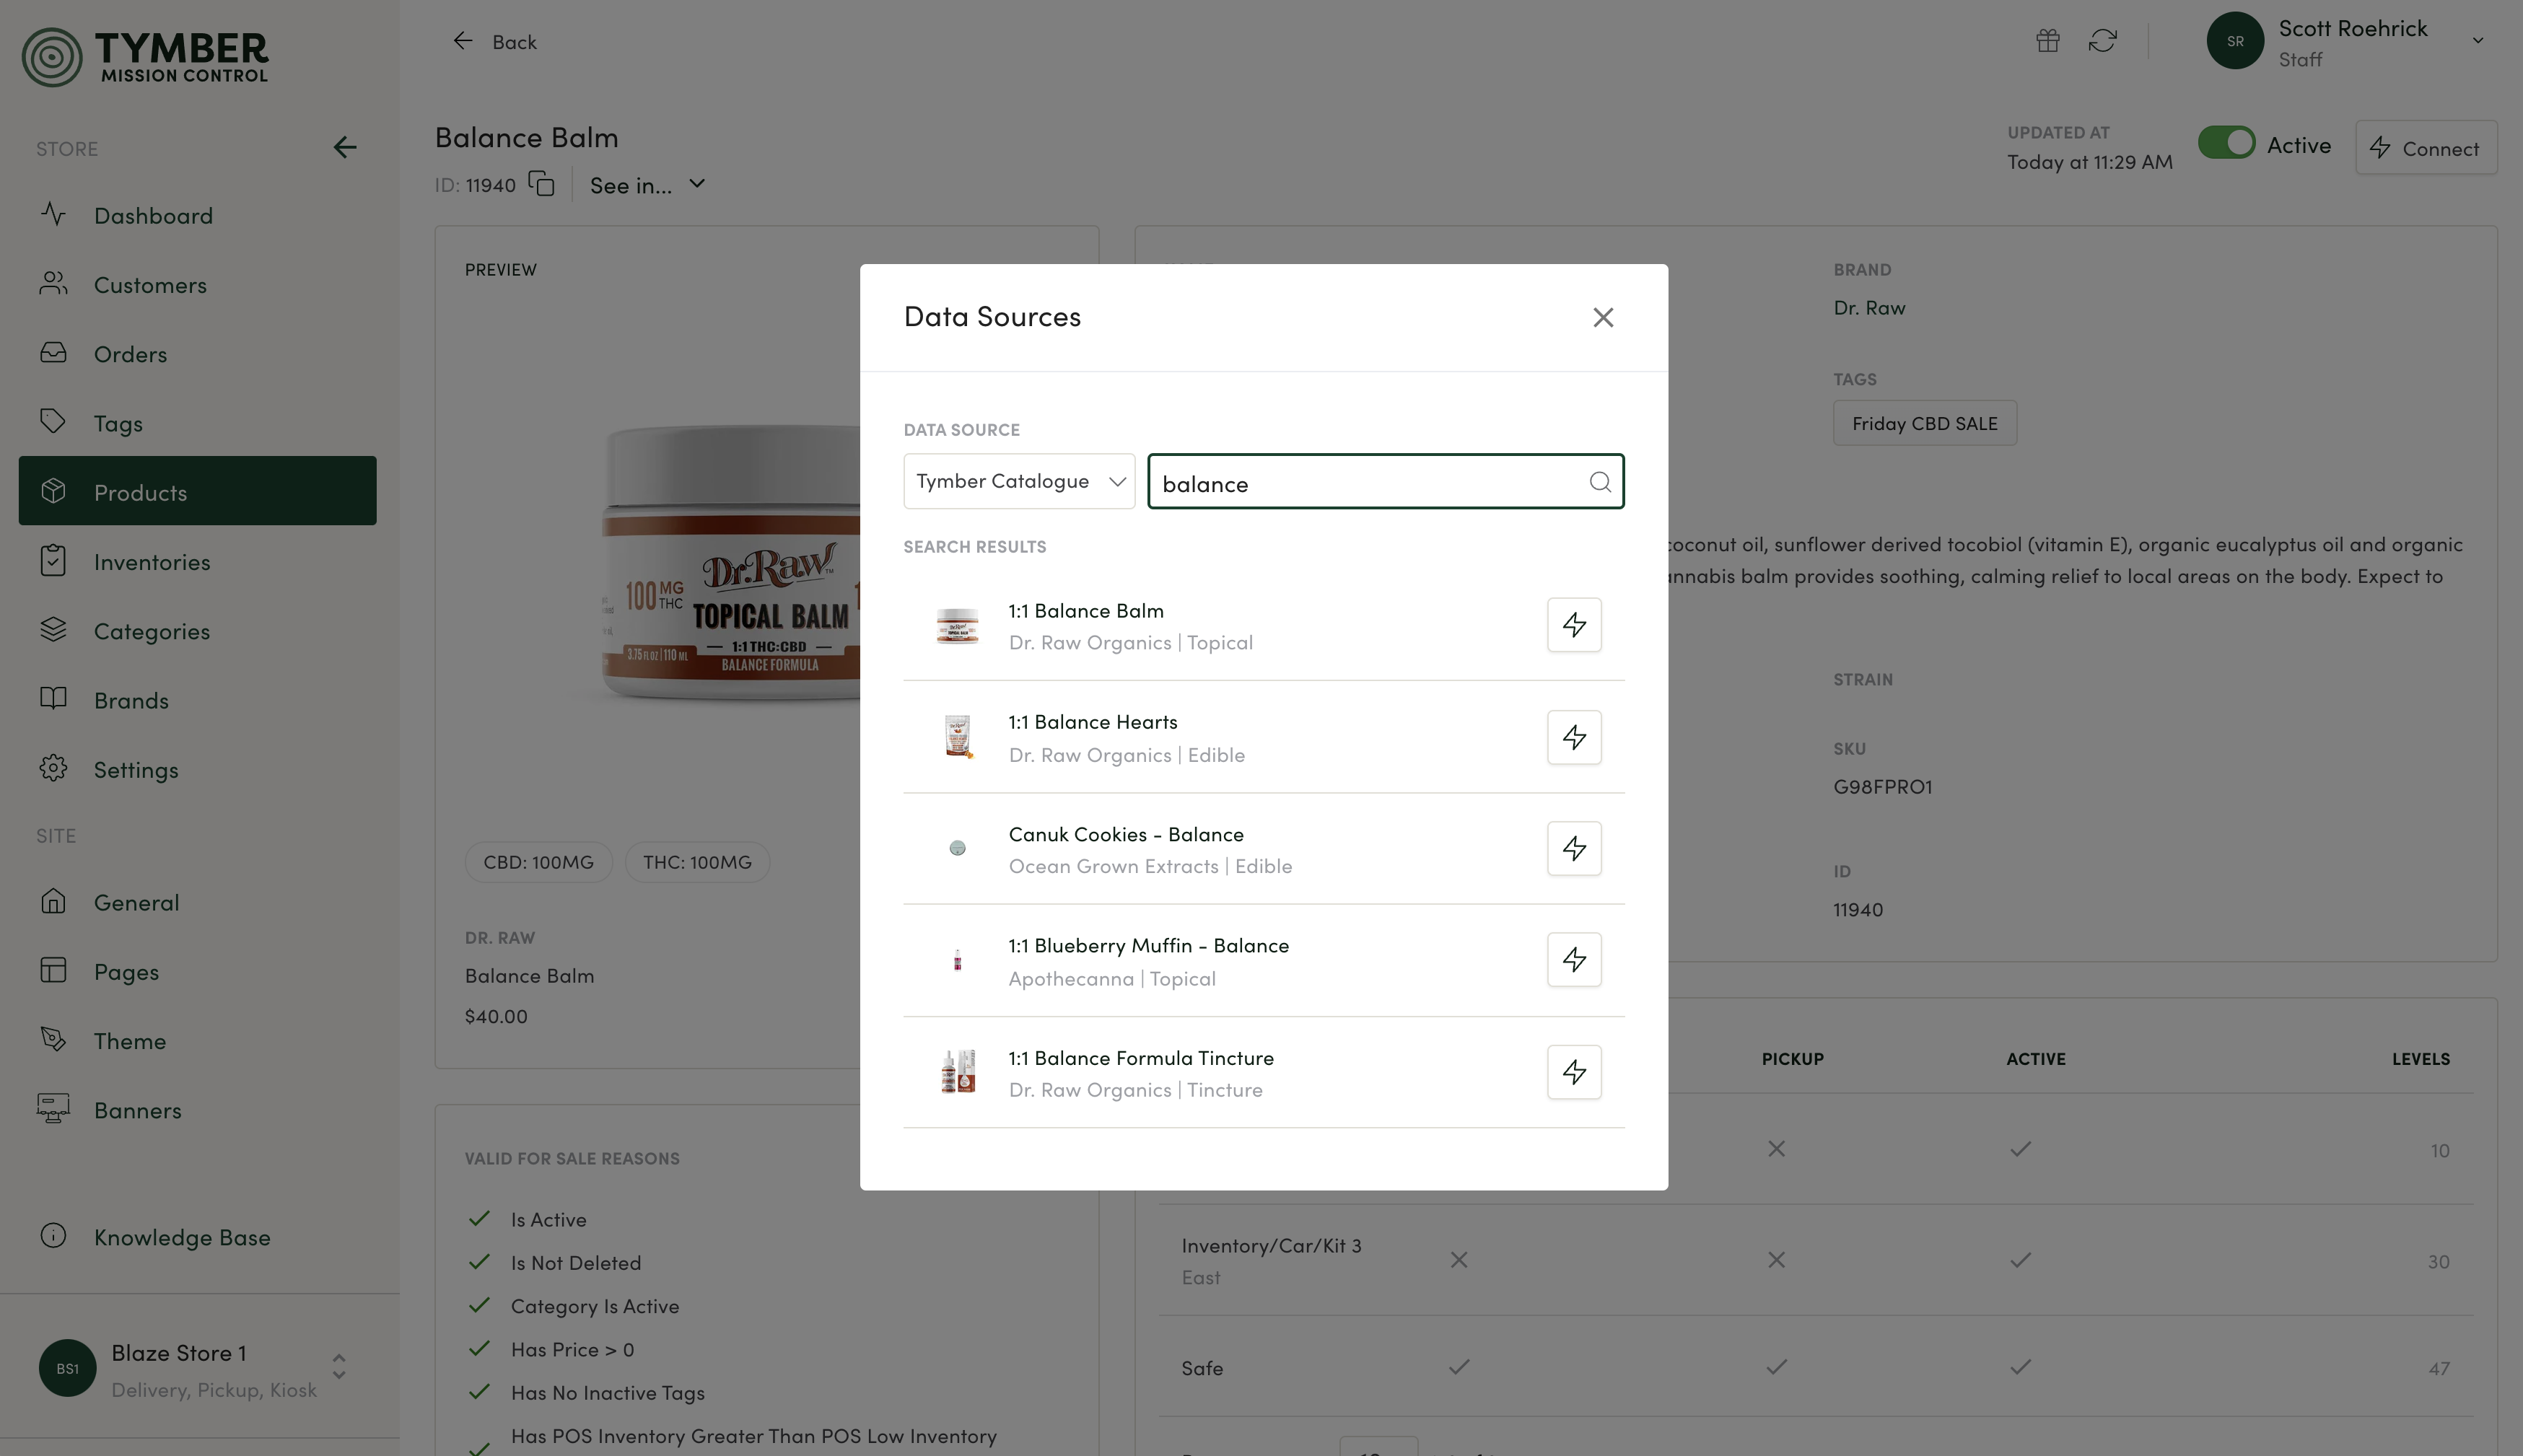2523x1456 pixels.
Task: Click the Settings gear icon
Action: click(53, 768)
